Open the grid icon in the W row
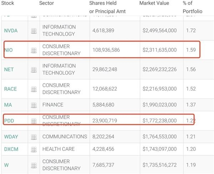The height and width of the screenshot is (174, 214). [34, 165]
